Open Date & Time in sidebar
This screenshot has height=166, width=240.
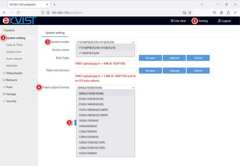point(14,45)
